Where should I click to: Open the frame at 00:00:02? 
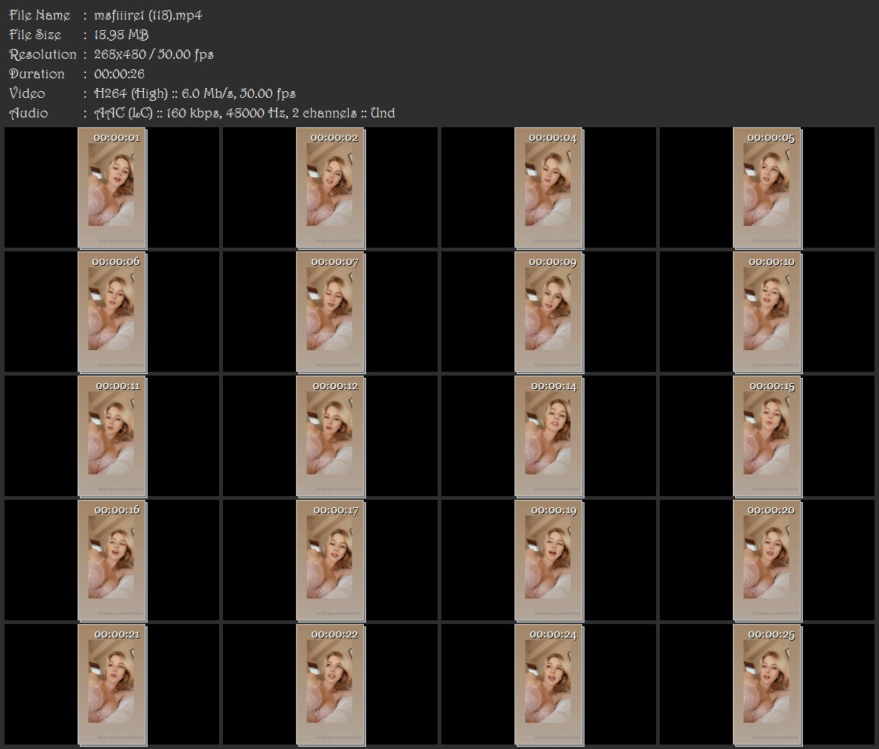coord(330,187)
